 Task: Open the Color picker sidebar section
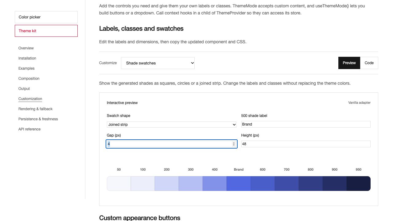pyautogui.click(x=46, y=17)
